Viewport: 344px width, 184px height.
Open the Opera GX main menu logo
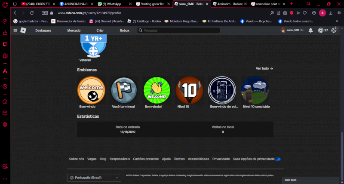click(5, 4)
